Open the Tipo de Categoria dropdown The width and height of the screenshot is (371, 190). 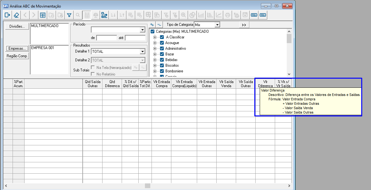coord(217,25)
